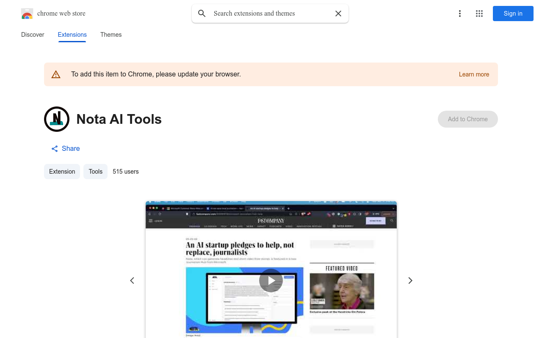Focus the Search extensions and themes field

(x=270, y=14)
